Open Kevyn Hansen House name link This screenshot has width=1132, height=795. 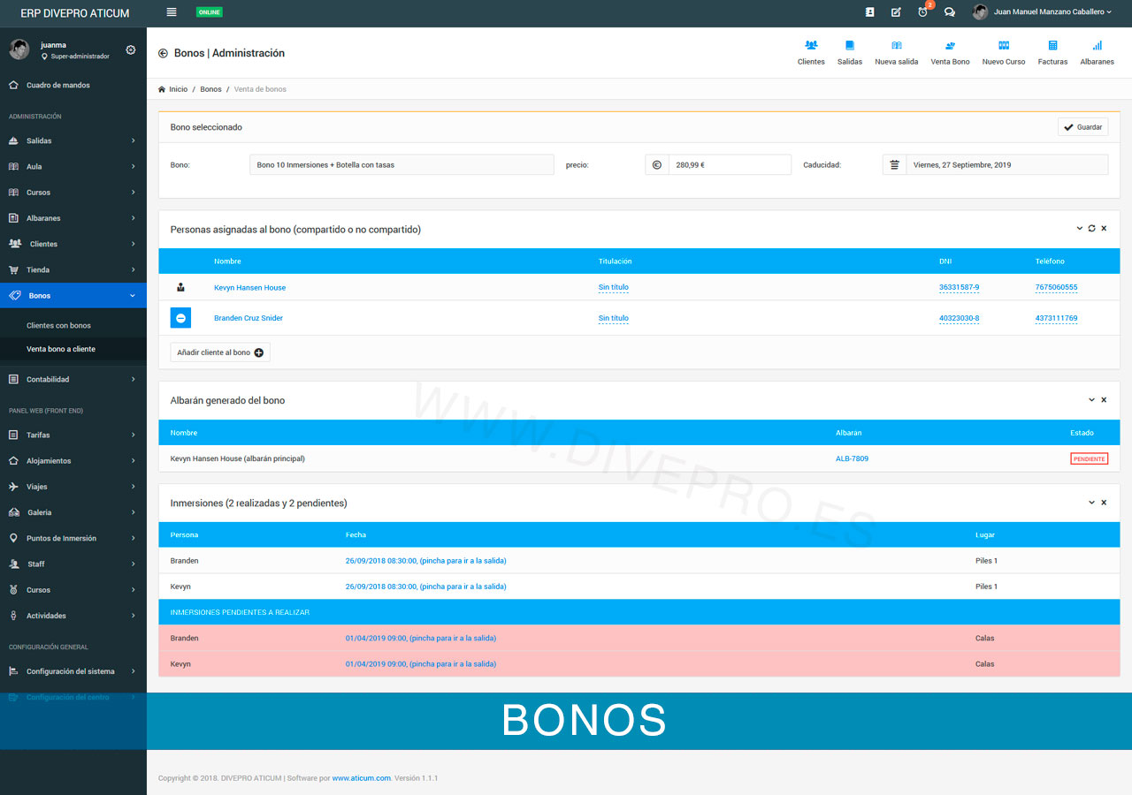(x=249, y=287)
